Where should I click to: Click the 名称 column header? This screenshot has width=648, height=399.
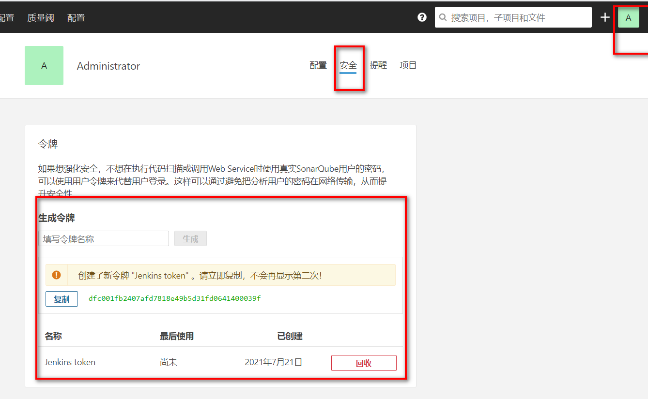53,336
